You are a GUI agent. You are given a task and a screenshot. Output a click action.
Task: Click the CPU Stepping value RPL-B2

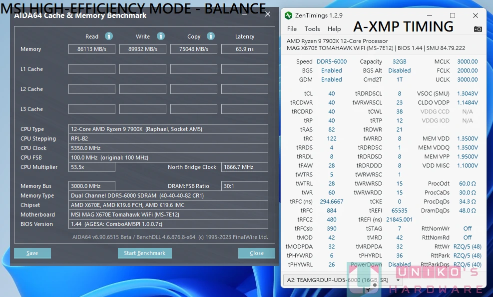[168, 138]
